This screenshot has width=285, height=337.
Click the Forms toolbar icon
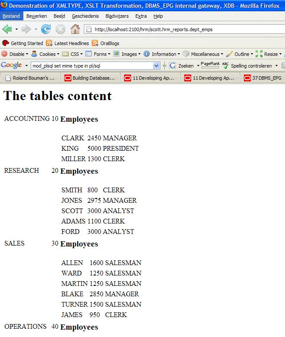[x=88, y=54]
